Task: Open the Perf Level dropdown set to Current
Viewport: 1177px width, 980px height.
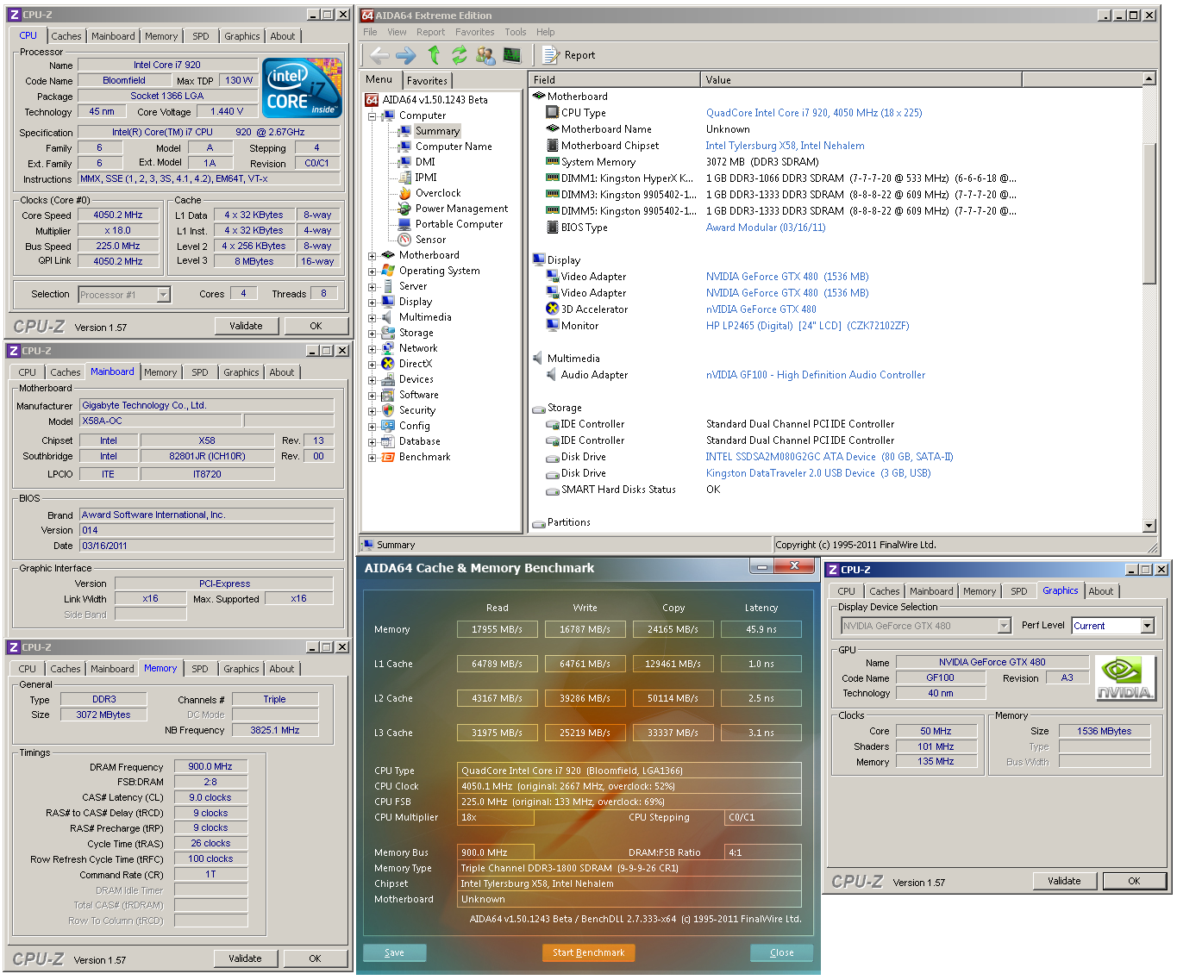Action: [1147, 626]
